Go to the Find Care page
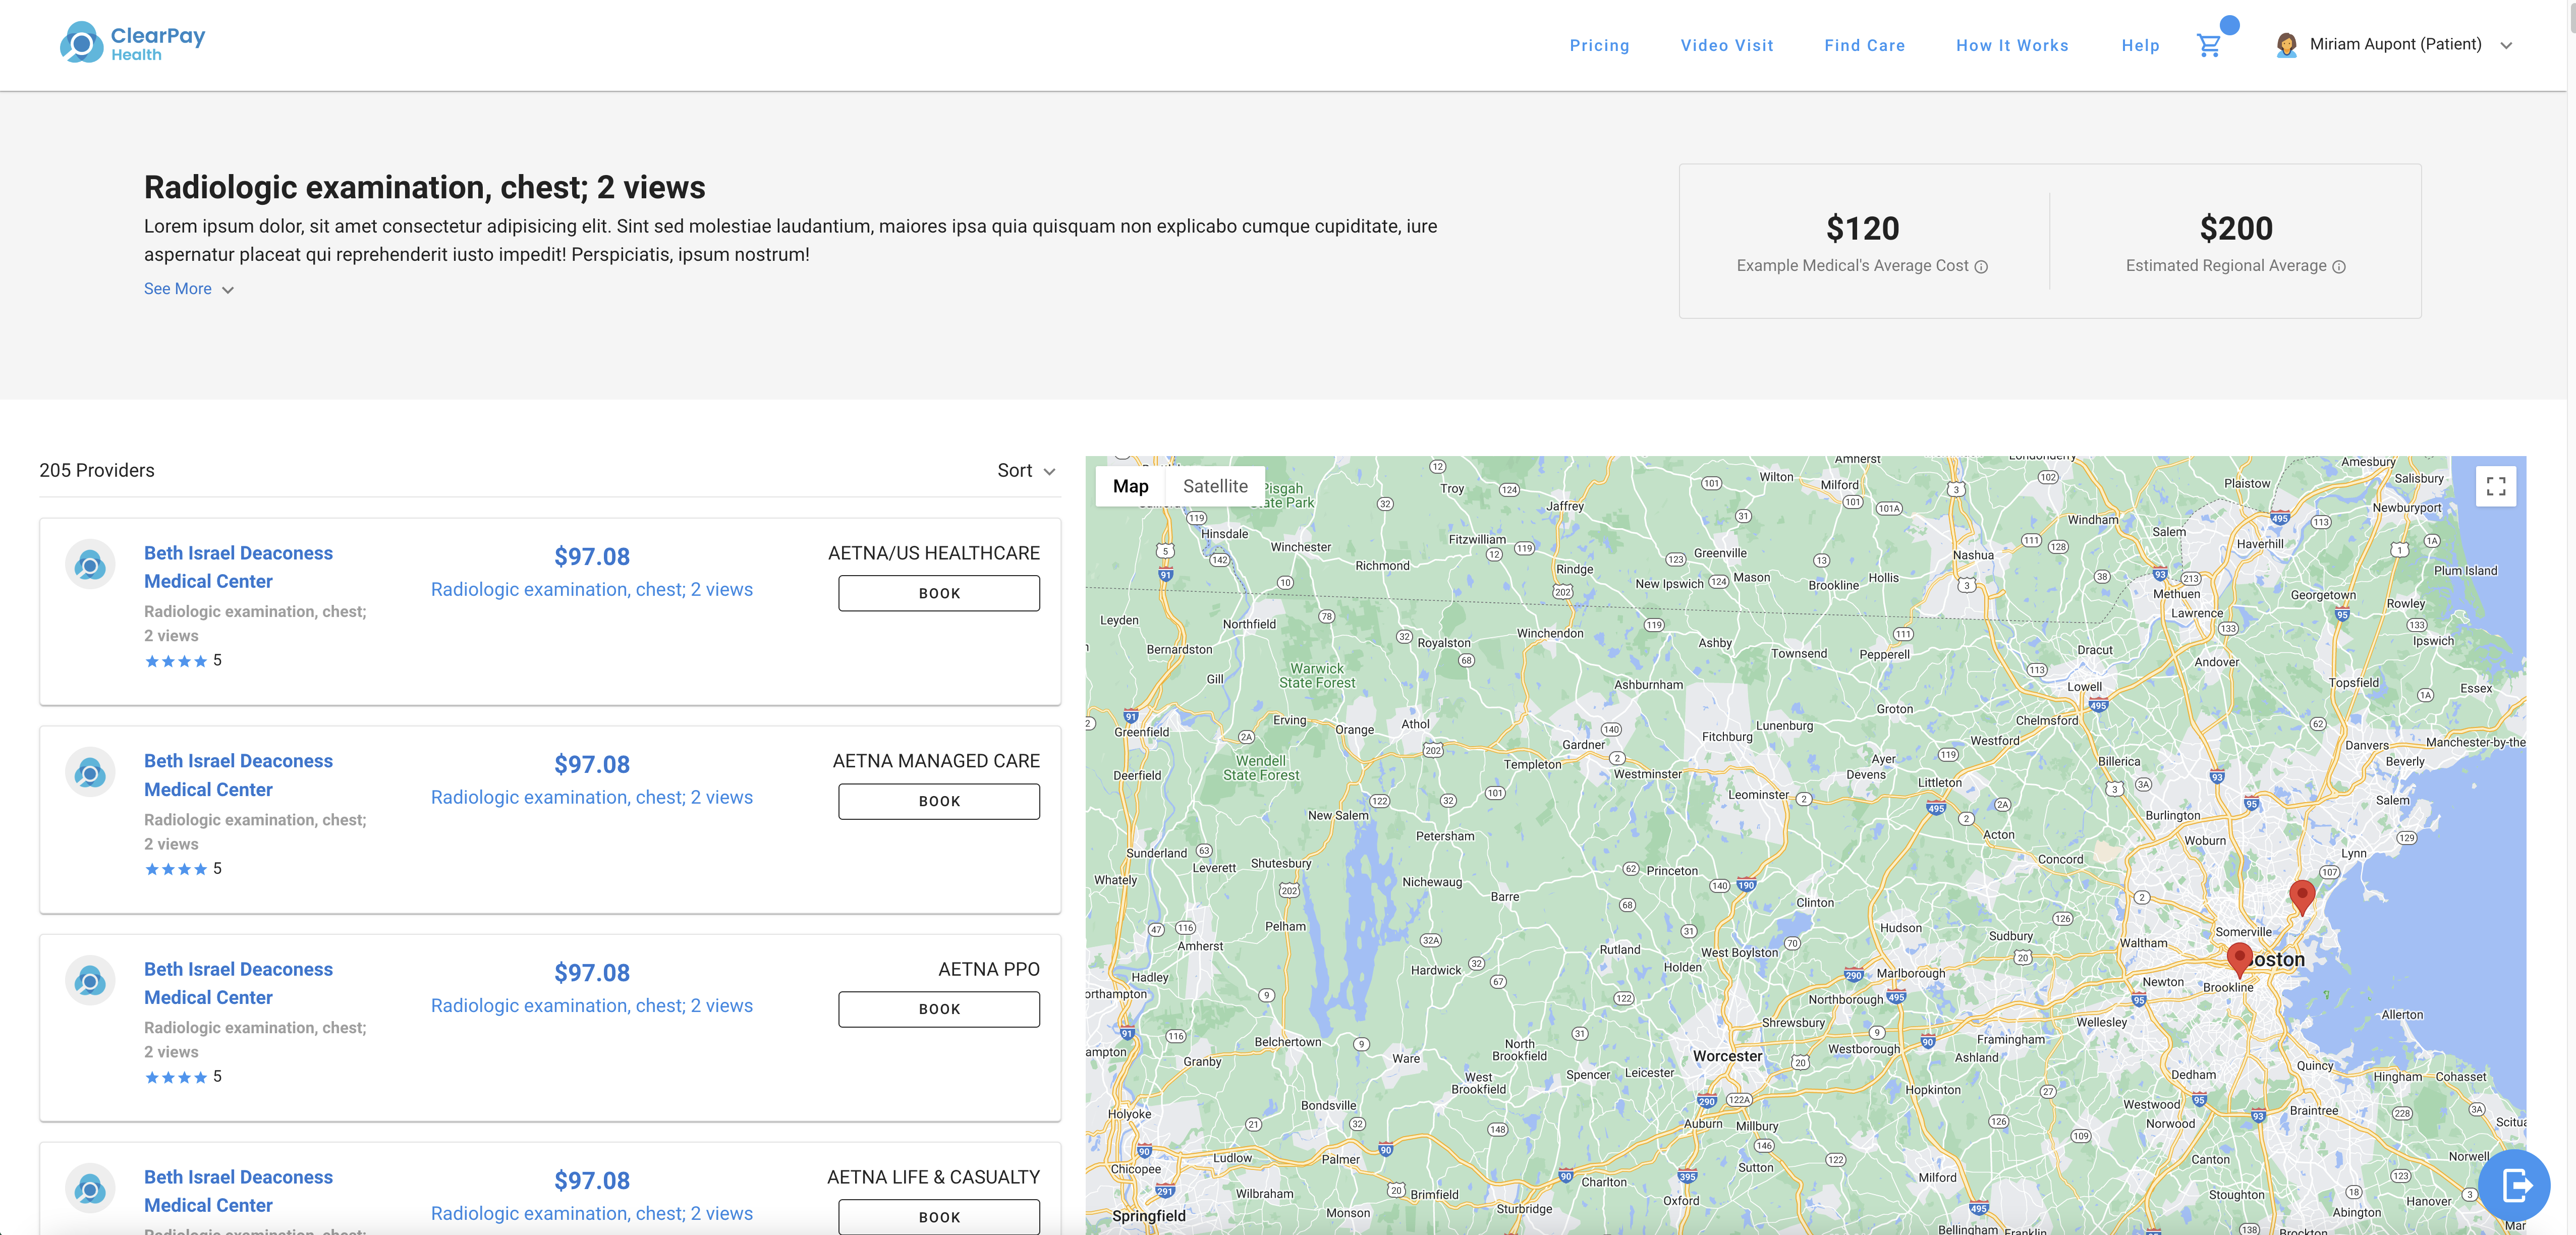Viewport: 2576px width, 1235px height. tap(1864, 45)
